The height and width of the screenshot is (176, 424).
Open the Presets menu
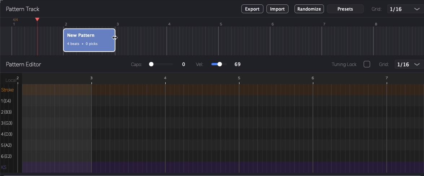[345, 9]
